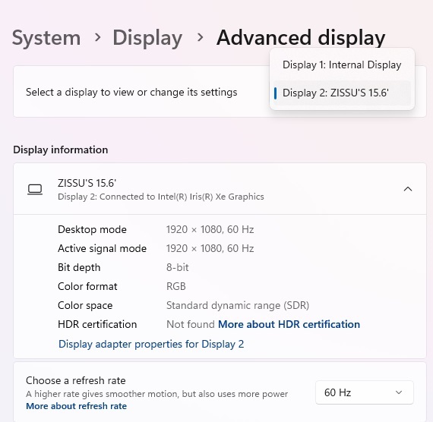Open More about refresh rate link
Image resolution: width=433 pixels, height=422 pixels.
(x=76, y=406)
